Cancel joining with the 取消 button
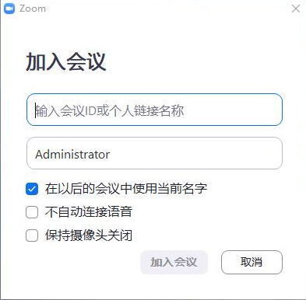The image size is (306, 300). (251, 262)
